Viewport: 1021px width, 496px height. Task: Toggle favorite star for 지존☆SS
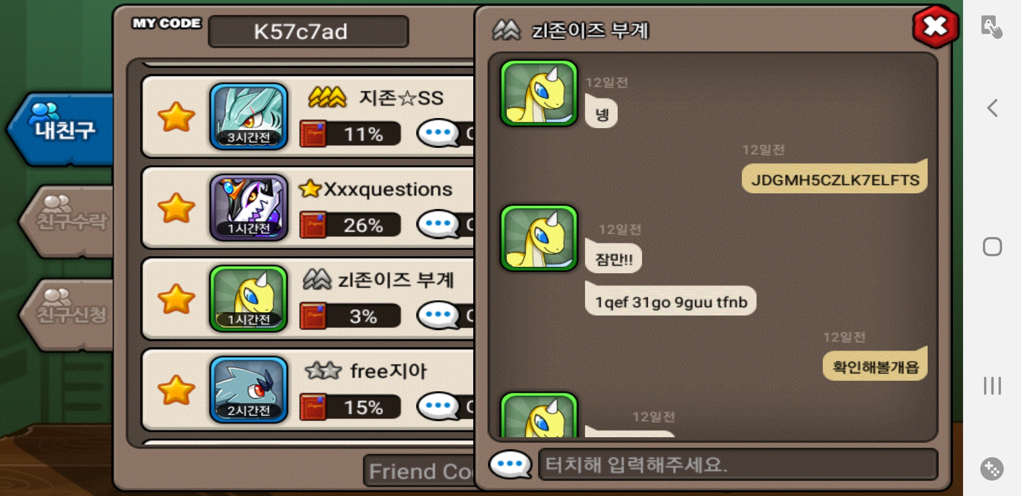tap(176, 117)
